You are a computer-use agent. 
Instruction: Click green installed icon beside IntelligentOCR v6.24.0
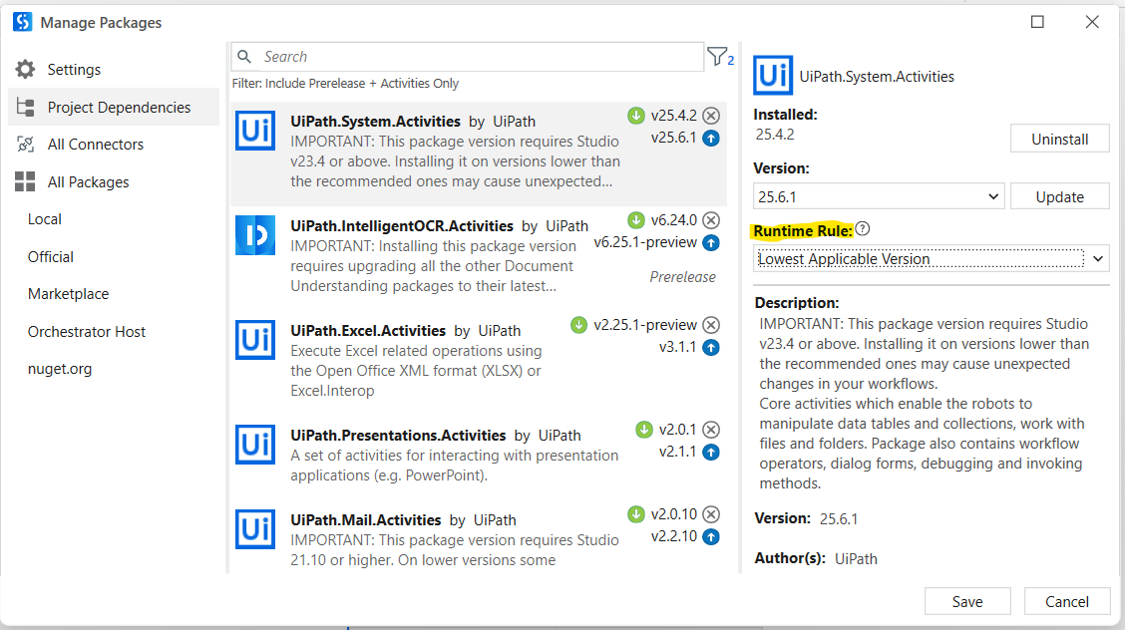[x=636, y=220]
